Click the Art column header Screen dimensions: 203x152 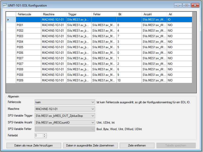click(179, 14)
